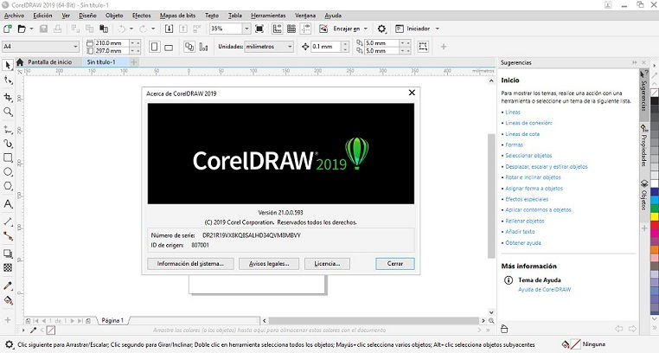Select the Text tool

point(8,204)
